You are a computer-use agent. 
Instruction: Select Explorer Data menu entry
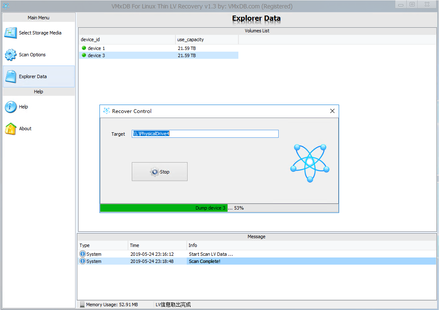[39, 76]
